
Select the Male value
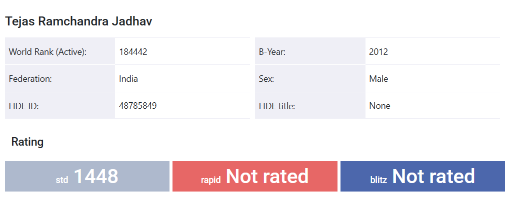click(378, 78)
